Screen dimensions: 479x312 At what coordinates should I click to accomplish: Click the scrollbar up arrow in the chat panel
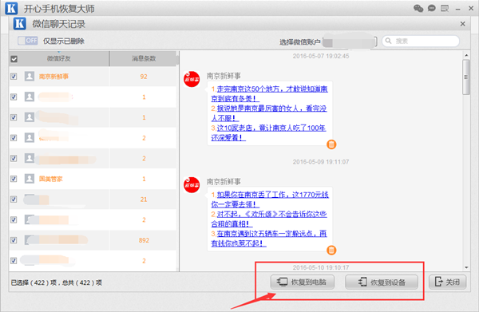[x=466, y=55]
